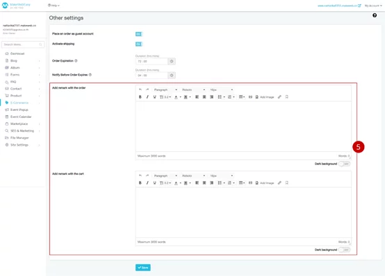Click Italic in the cart remark editor
385x276 pixels.
(147, 183)
